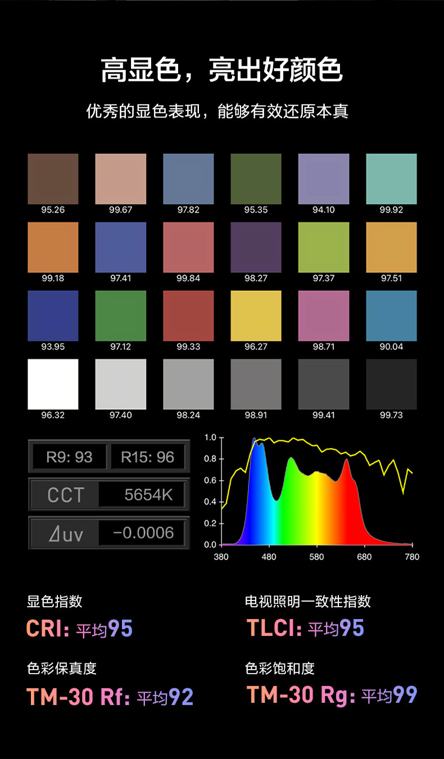Viewport: 444px width, 759px height.
Task: Click the 色彩保真度 label
Action: pos(62,668)
